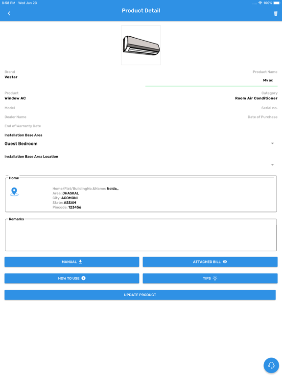View the ATTACHED BILL
The image size is (282, 376).
(x=210, y=262)
